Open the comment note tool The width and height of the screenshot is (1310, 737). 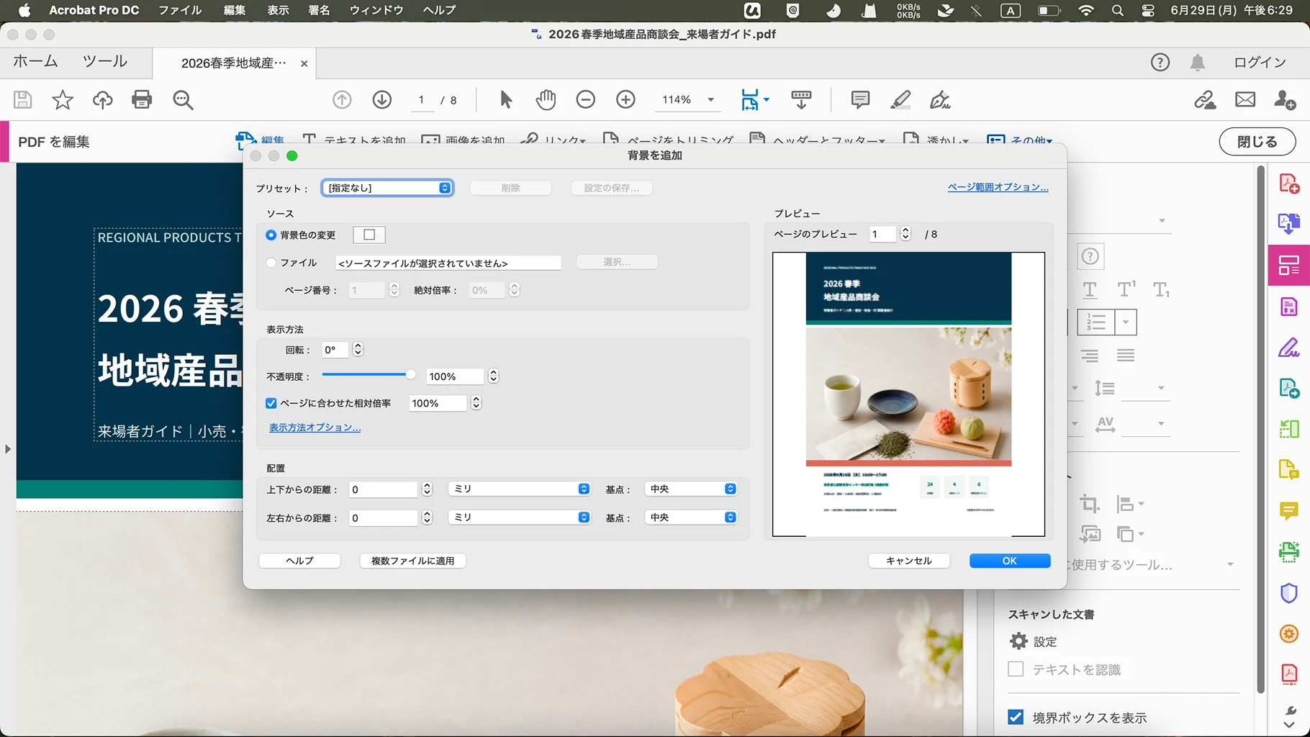click(860, 99)
